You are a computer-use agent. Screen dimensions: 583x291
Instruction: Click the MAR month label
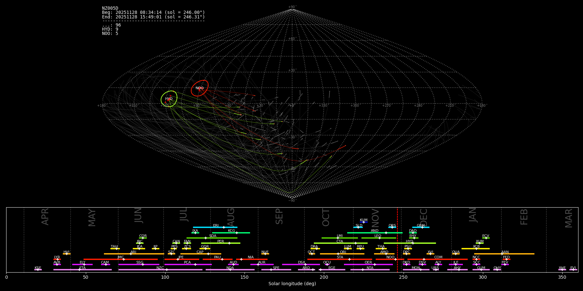569,218
